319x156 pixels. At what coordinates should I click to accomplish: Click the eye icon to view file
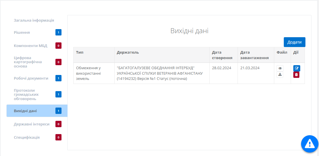coord(280,68)
